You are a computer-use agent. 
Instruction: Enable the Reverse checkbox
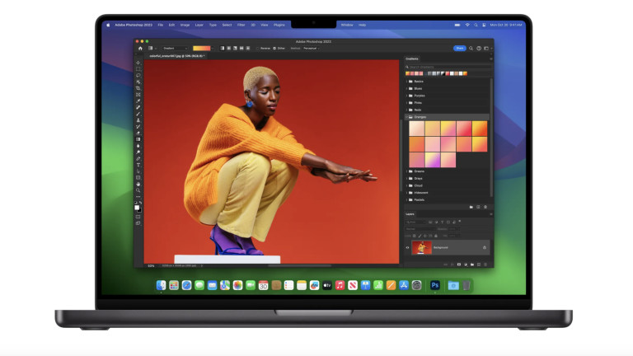pos(256,48)
